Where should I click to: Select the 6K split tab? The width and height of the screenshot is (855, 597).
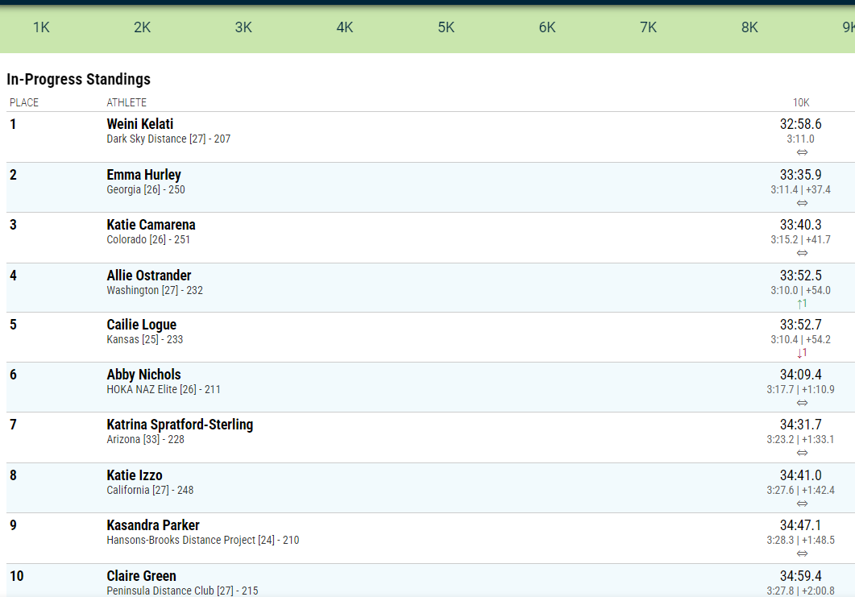[x=547, y=27]
